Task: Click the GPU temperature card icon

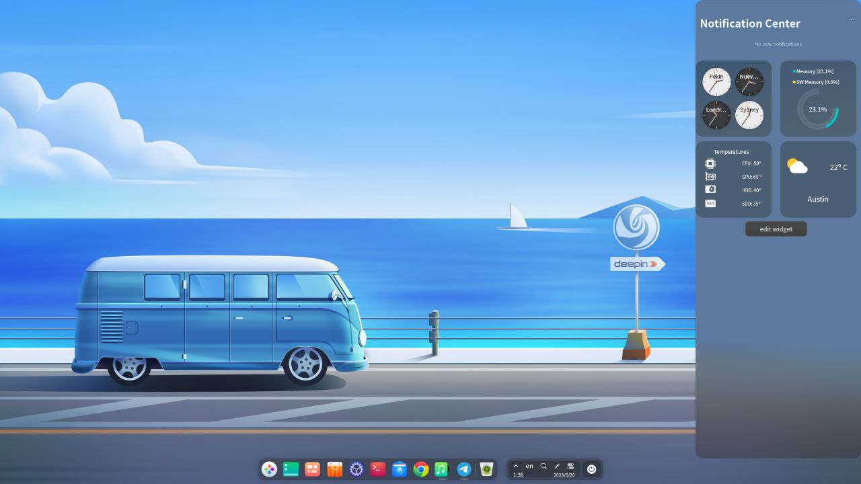Action: pyautogui.click(x=710, y=177)
